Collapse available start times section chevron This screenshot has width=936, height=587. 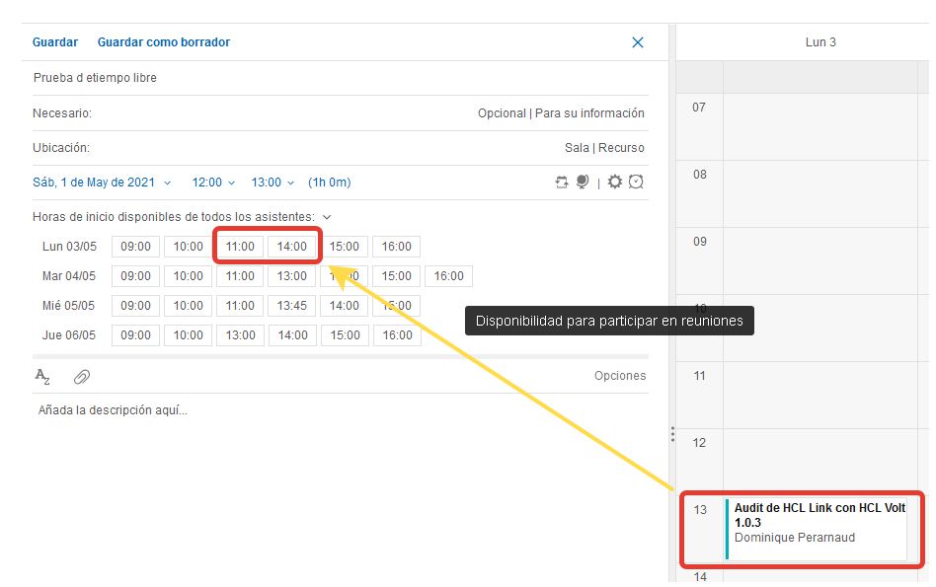[x=327, y=217]
